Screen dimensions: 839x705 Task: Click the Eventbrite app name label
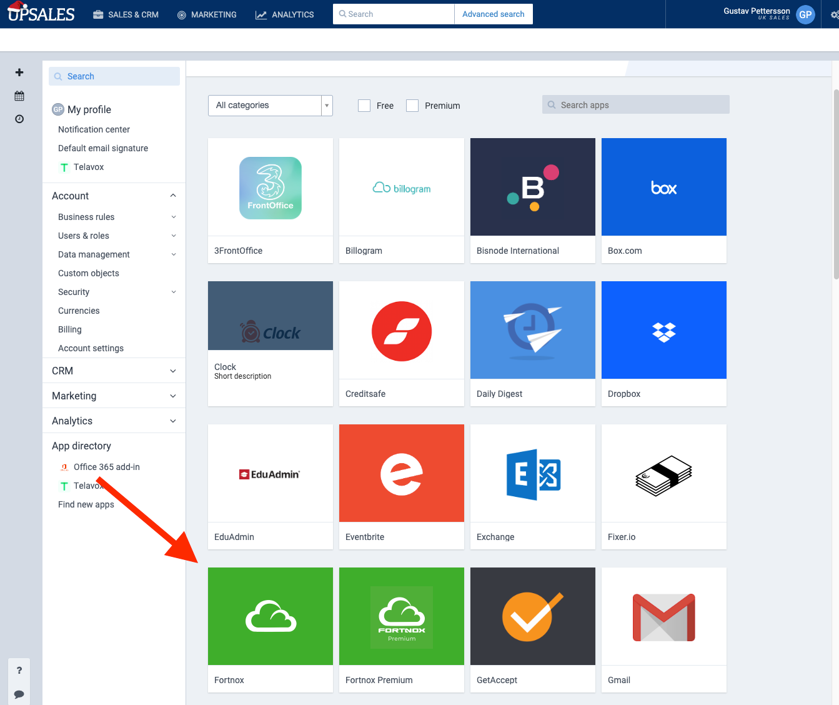click(x=365, y=537)
